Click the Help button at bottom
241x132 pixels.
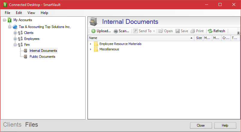click(x=225, y=125)
